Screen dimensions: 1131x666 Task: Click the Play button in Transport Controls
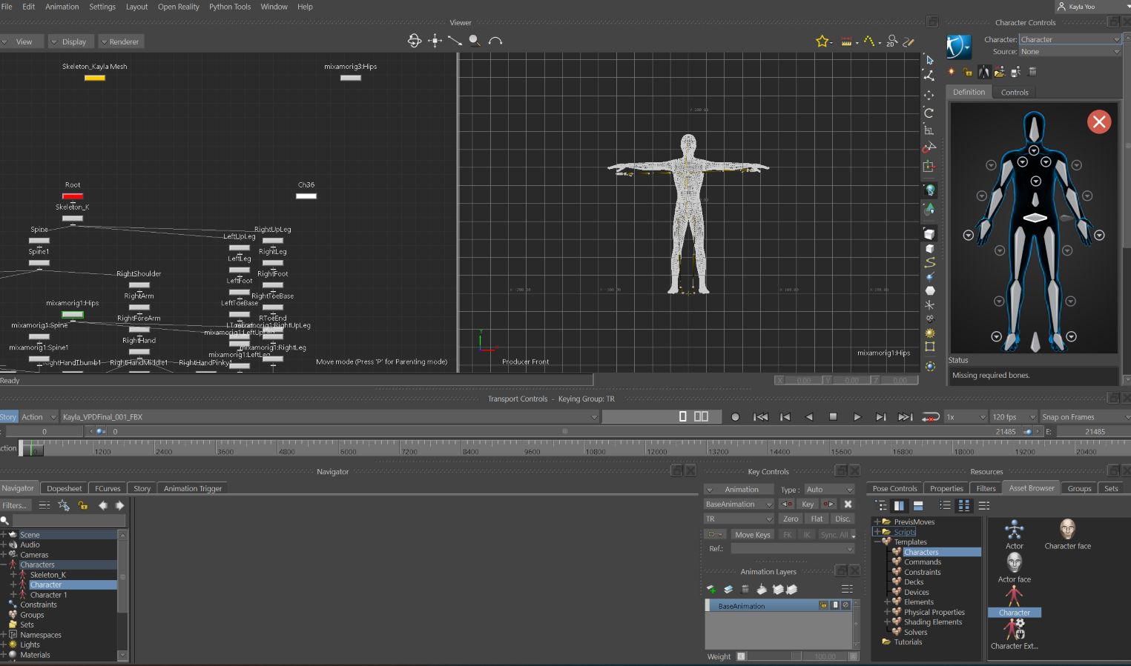pyautogui.click(x=857, y=417)
